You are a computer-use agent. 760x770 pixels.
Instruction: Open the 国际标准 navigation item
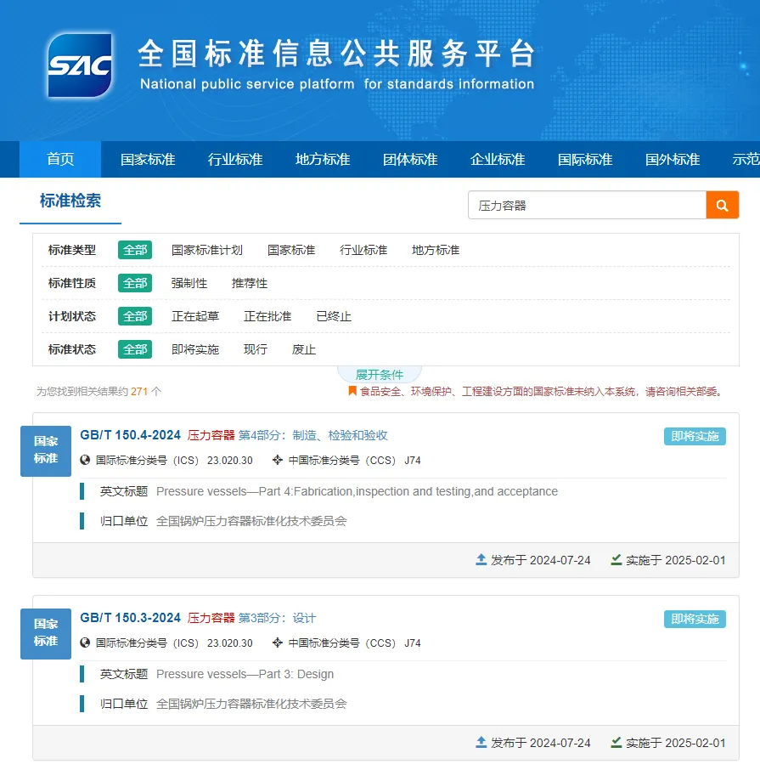(585, 159)
